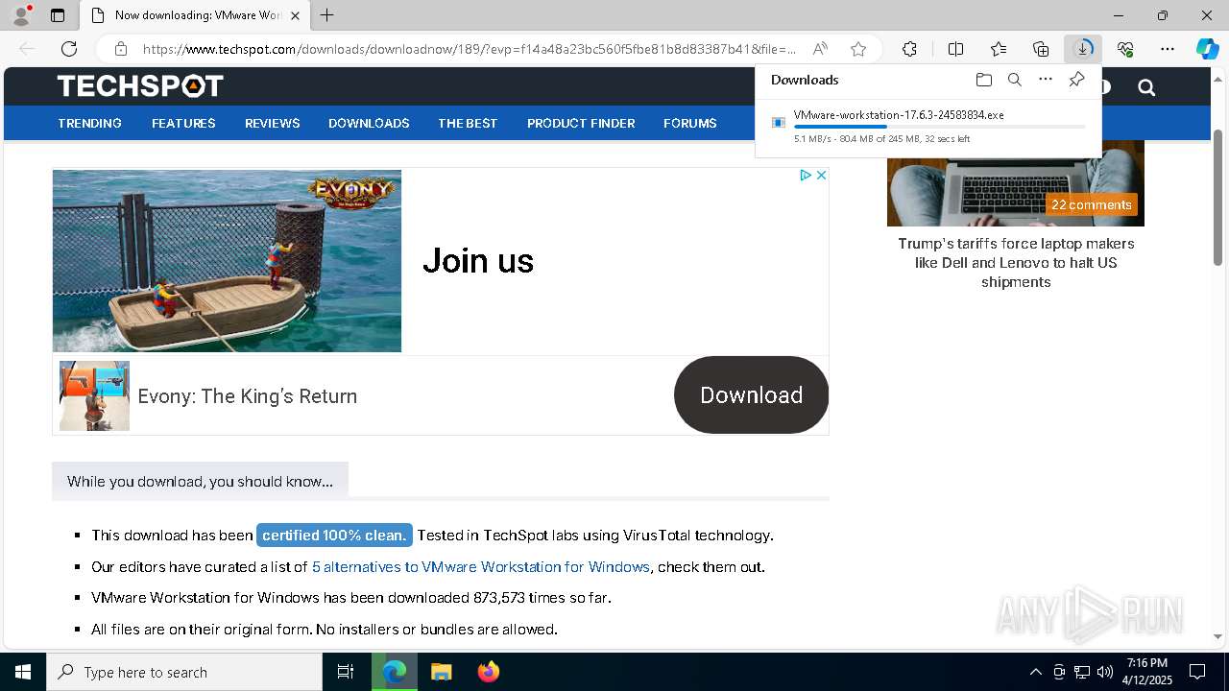The image size is (1229, 691).
Task: Open the Edge profile icon
Action: click(20, 15)
